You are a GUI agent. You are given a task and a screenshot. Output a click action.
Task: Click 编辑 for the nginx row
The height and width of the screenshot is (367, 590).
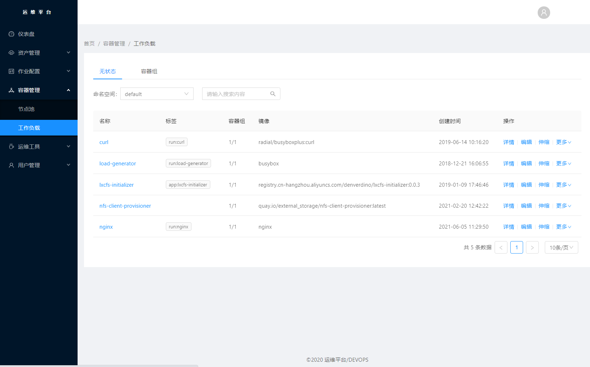(x=526, y=227)
